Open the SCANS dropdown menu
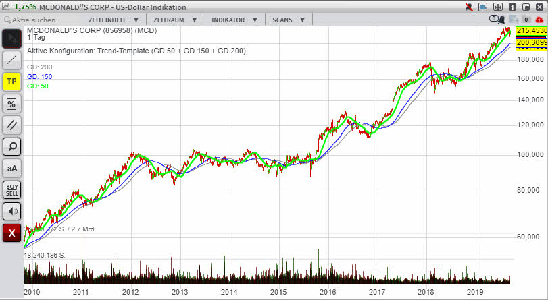This screenshot has height=300, width=548. (x=289, y=20)
